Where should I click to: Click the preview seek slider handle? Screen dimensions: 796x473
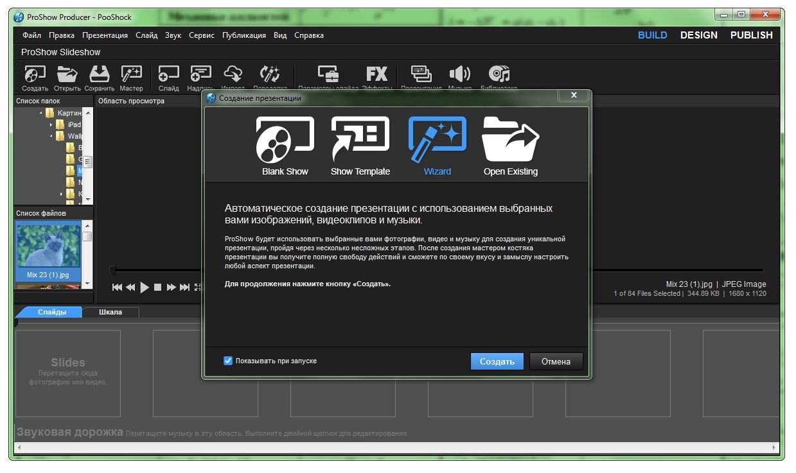112,271
